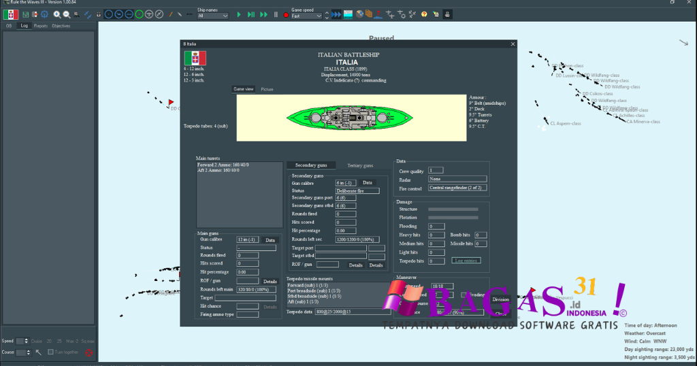Click the step play-pause icon
The image size is (697, 366).
tap(251, 15)
